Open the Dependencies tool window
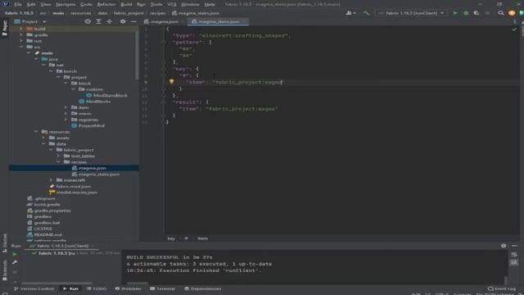Viewport: 524px width, 295px height. click(x=202, y=288)
